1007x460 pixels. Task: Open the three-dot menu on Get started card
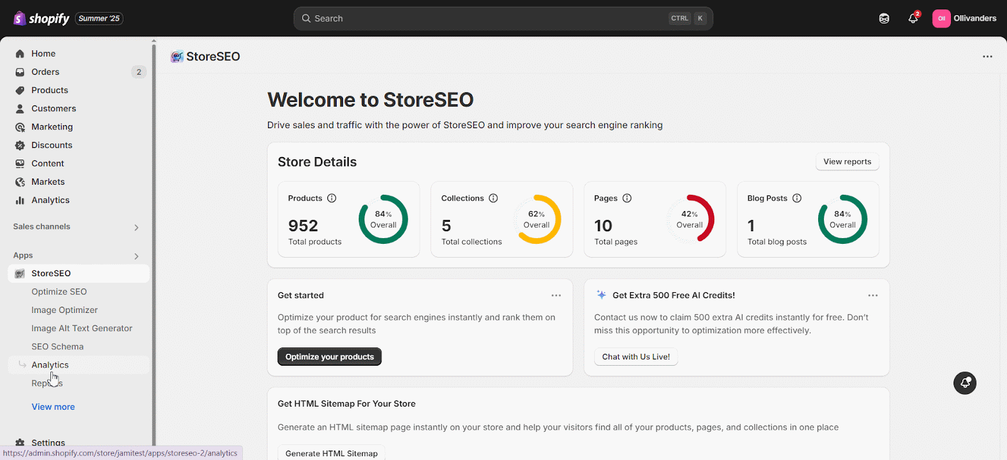556,295
